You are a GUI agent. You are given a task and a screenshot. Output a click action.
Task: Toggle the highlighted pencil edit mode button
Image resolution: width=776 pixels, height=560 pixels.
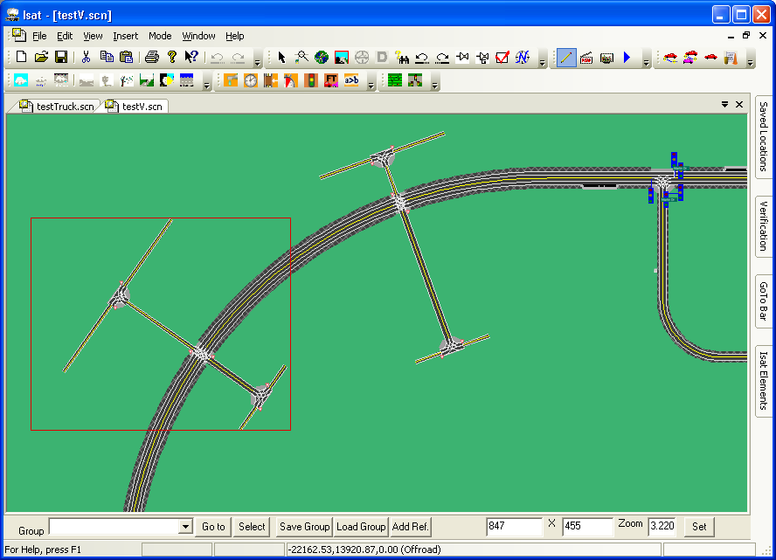[x=565, y=58]
